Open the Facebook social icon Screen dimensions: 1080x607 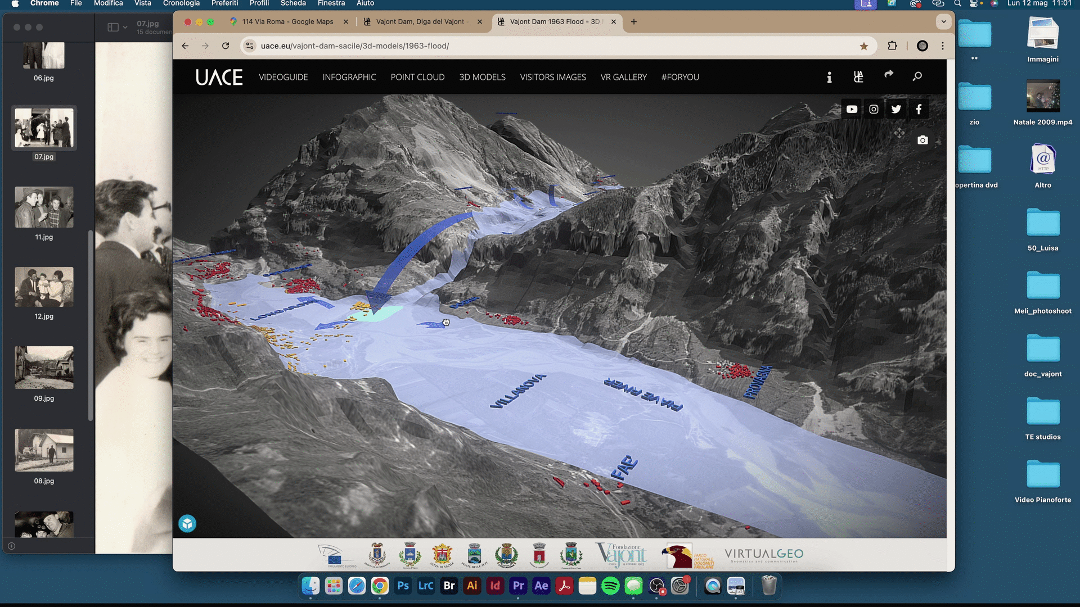tap(919, 109)
